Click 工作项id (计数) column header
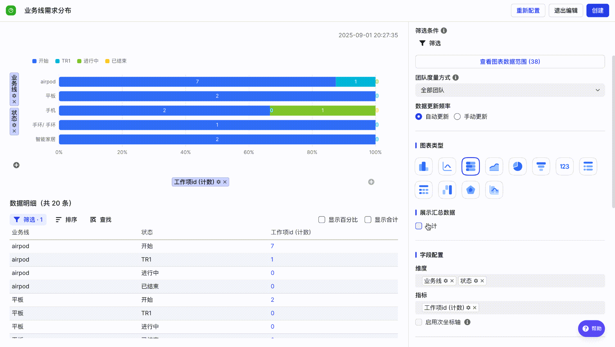This screenshot has width=615, height=347. tap(291, 233)
